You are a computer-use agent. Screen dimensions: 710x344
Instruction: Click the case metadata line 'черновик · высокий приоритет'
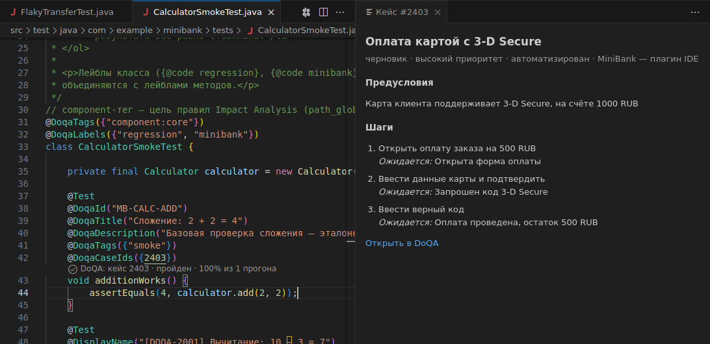click(x=532, y=59)
